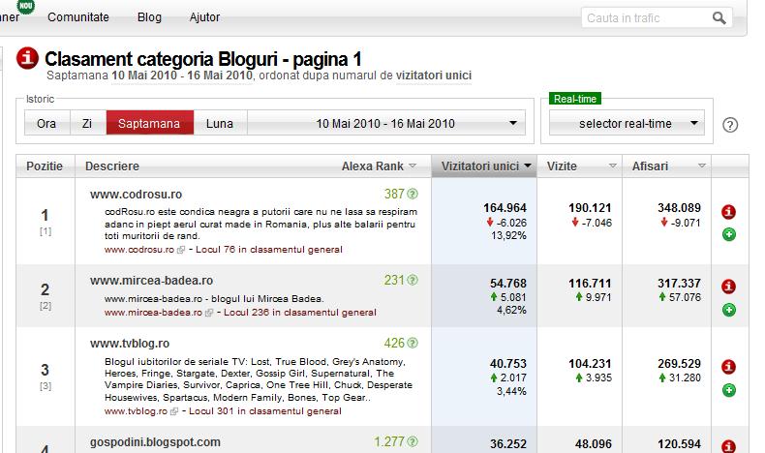Screen dimensions: 765x453
Task: Select the Saptamana history tab
Action: (x=149, y=123)
